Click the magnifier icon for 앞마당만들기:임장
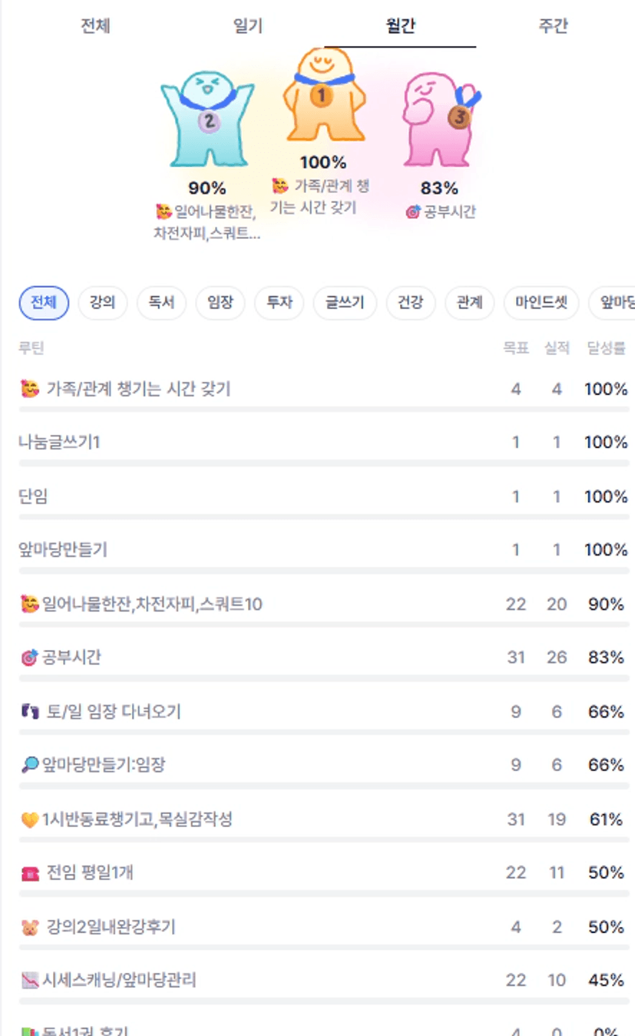This screenshot has height=1036, width=635. pos(29,765)
